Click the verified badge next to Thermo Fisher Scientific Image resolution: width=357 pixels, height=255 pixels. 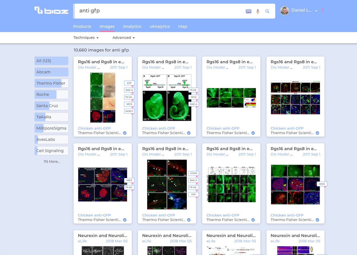[x=124, y=133]
